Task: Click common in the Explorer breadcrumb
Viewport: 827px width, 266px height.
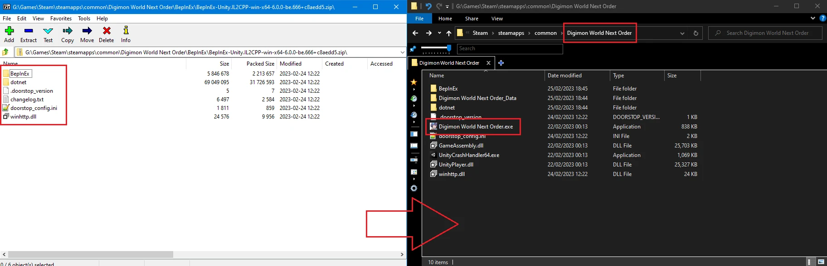Action: pyautogui.click(x=545, y=33)
